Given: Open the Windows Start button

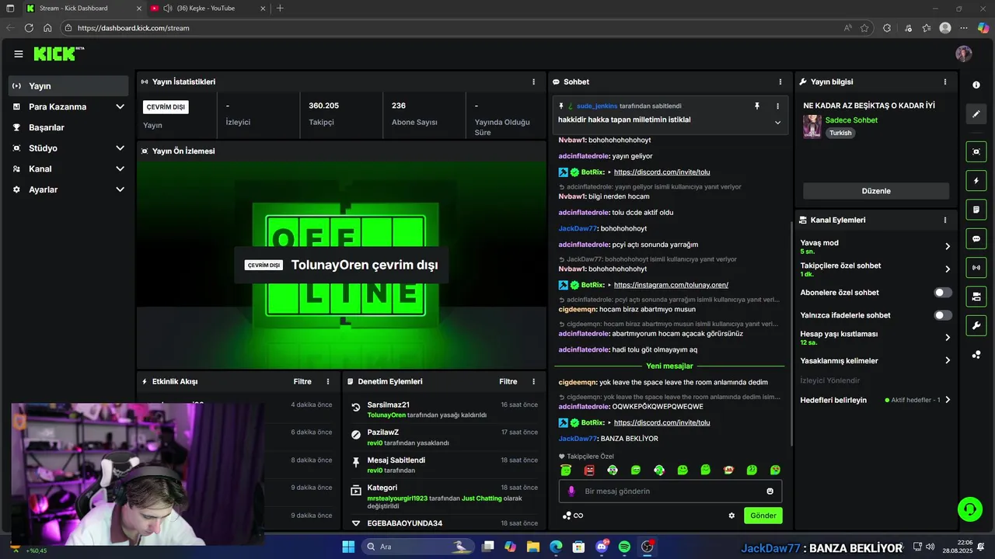Looking at the screenshot, I should coord(348,547).
